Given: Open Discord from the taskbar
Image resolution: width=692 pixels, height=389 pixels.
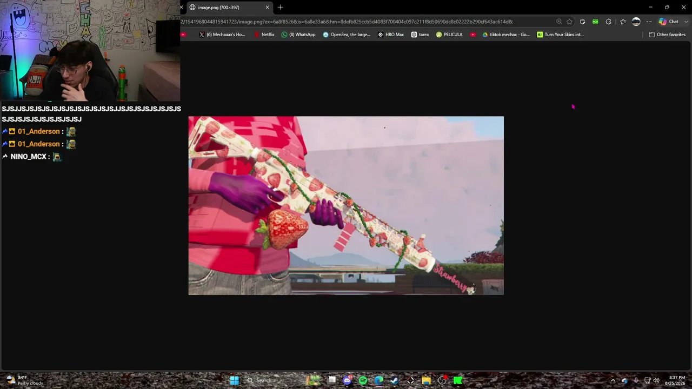Looking at the screenshot, I should (347, 380).
